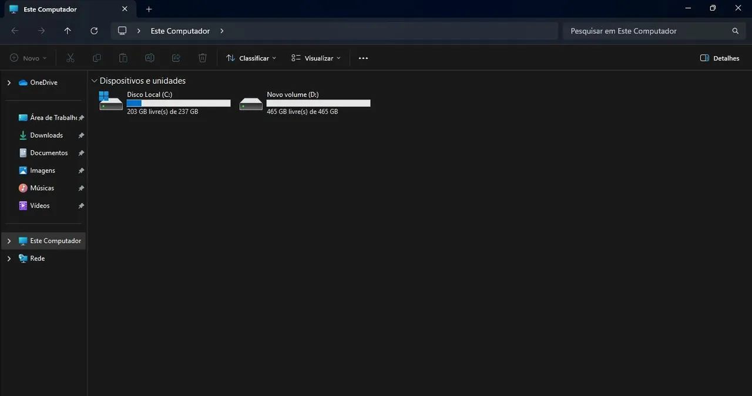Collapse the Dispositivos e unidades group
This screenshot has width=752, height=396.
[94, 81]
